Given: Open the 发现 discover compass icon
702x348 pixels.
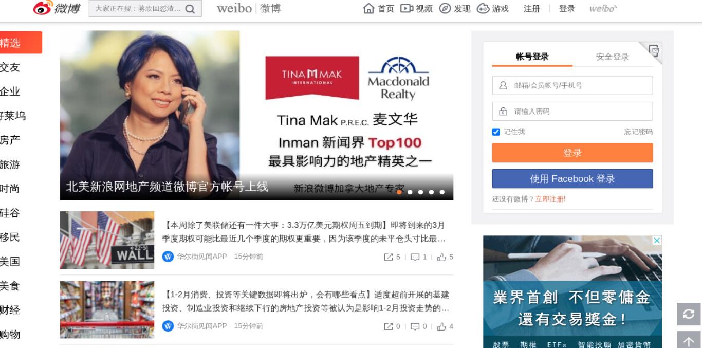Looking at the screenshot, I should pos(445,9).
